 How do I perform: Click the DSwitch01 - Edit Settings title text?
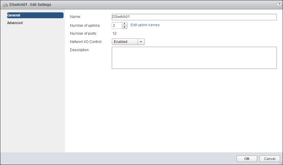click(x=30, y=5)
